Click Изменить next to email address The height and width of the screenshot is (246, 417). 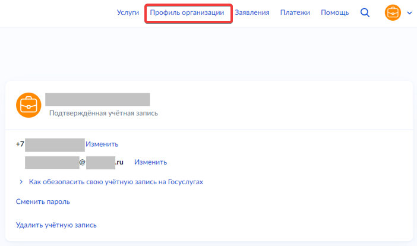pyautogui.click(x=150, y=162)
